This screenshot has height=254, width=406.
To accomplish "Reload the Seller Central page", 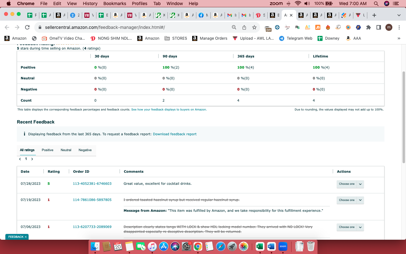I will (27, 27).
